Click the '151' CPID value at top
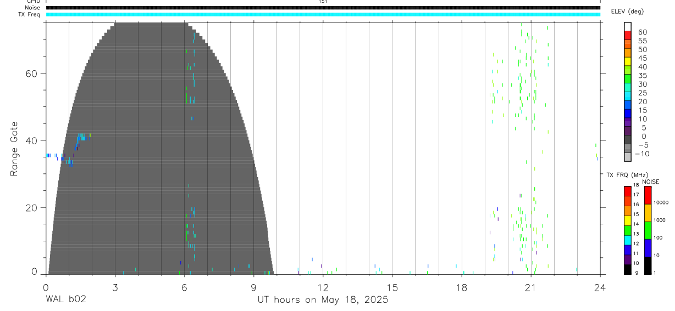 coord(323,2)
